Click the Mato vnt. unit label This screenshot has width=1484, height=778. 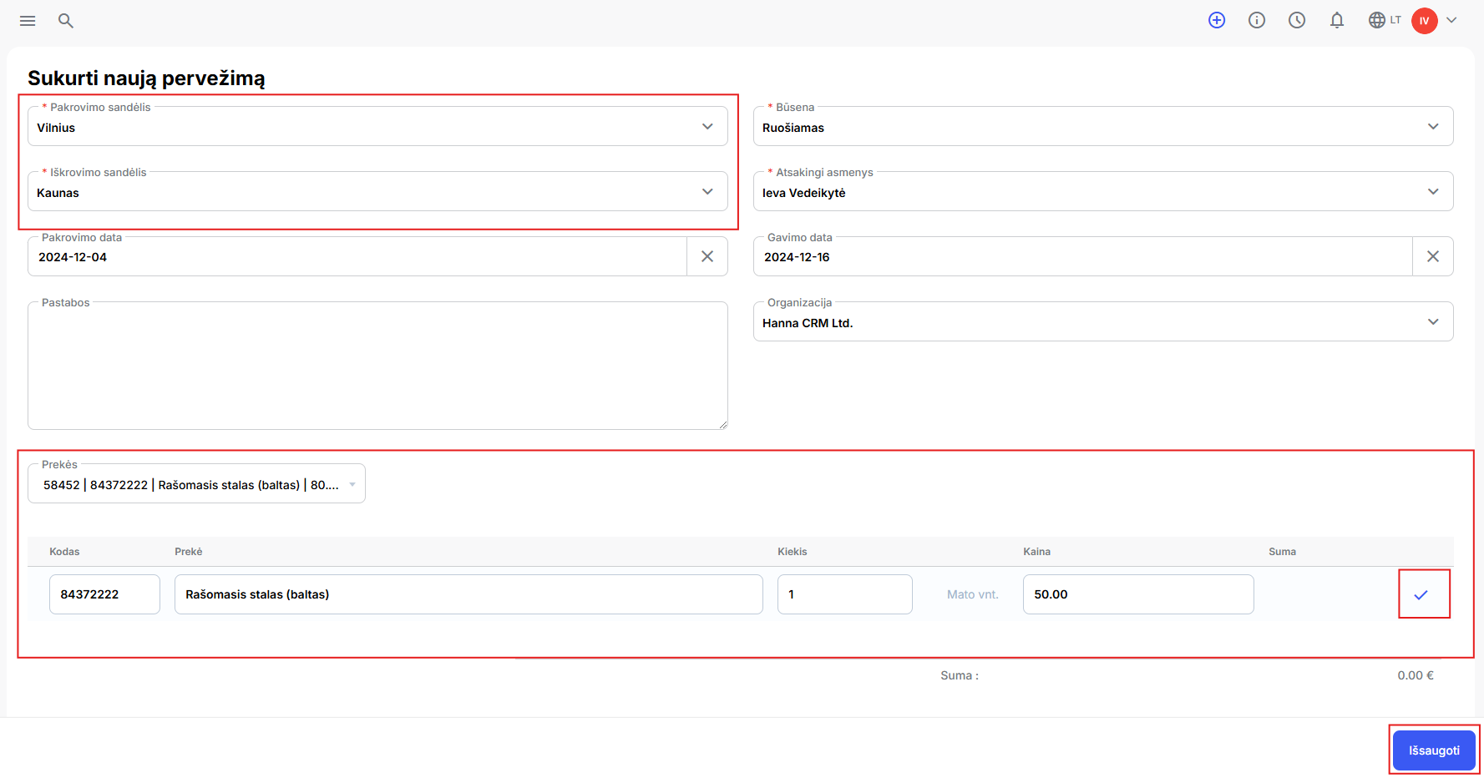[973, 594]
